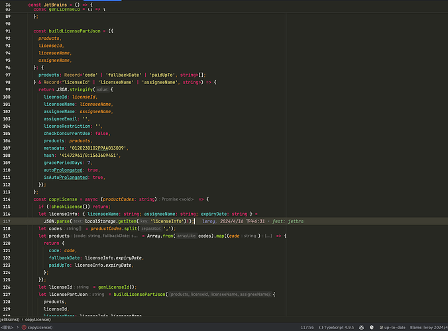Click the separator: inlay hint on line 118

click(151, 228)
